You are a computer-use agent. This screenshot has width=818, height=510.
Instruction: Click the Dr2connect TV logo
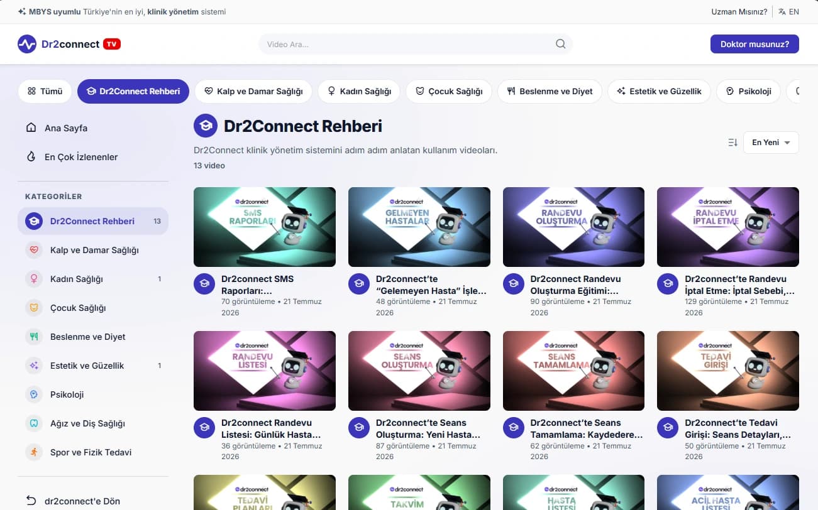[x=69, y=44]
